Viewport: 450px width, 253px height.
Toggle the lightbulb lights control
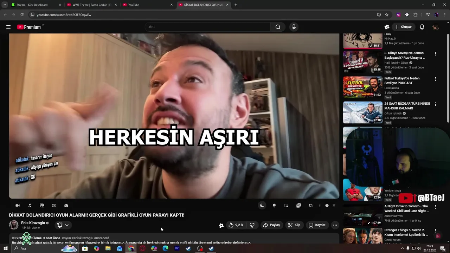tap(274, 206)
